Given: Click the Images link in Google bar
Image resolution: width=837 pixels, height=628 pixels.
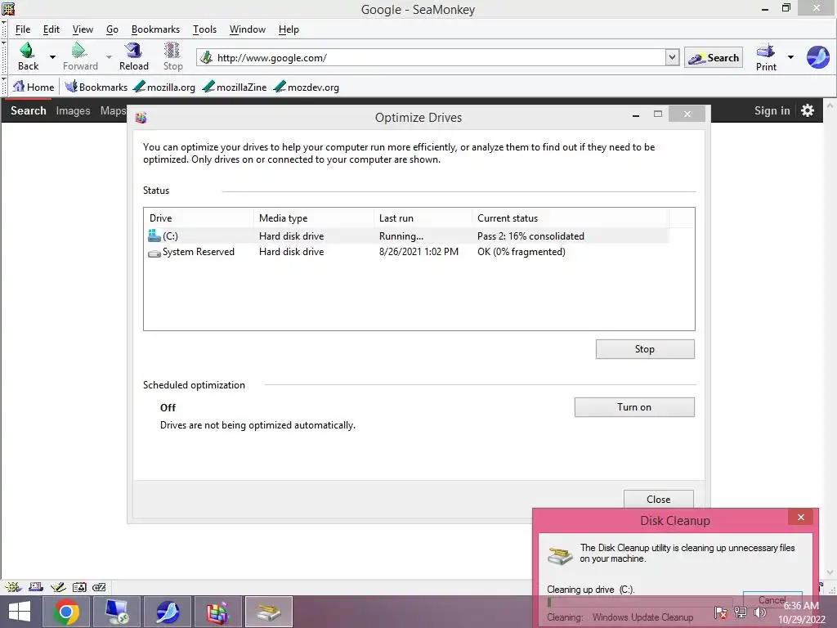Looking at the screenshot, I should [73, 110].
